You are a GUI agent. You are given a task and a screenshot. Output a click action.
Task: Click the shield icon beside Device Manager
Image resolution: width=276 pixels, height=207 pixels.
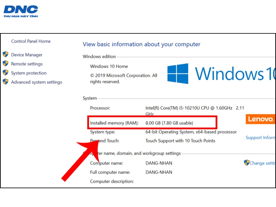point(6,55)
